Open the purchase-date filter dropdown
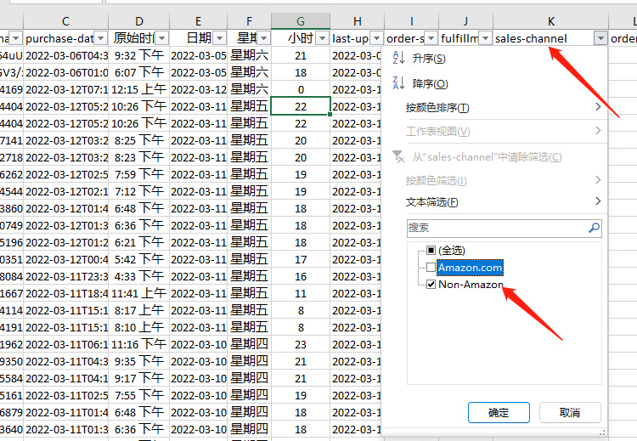The width and height of the screenshot is (637, 441). [x=101, y=38]
